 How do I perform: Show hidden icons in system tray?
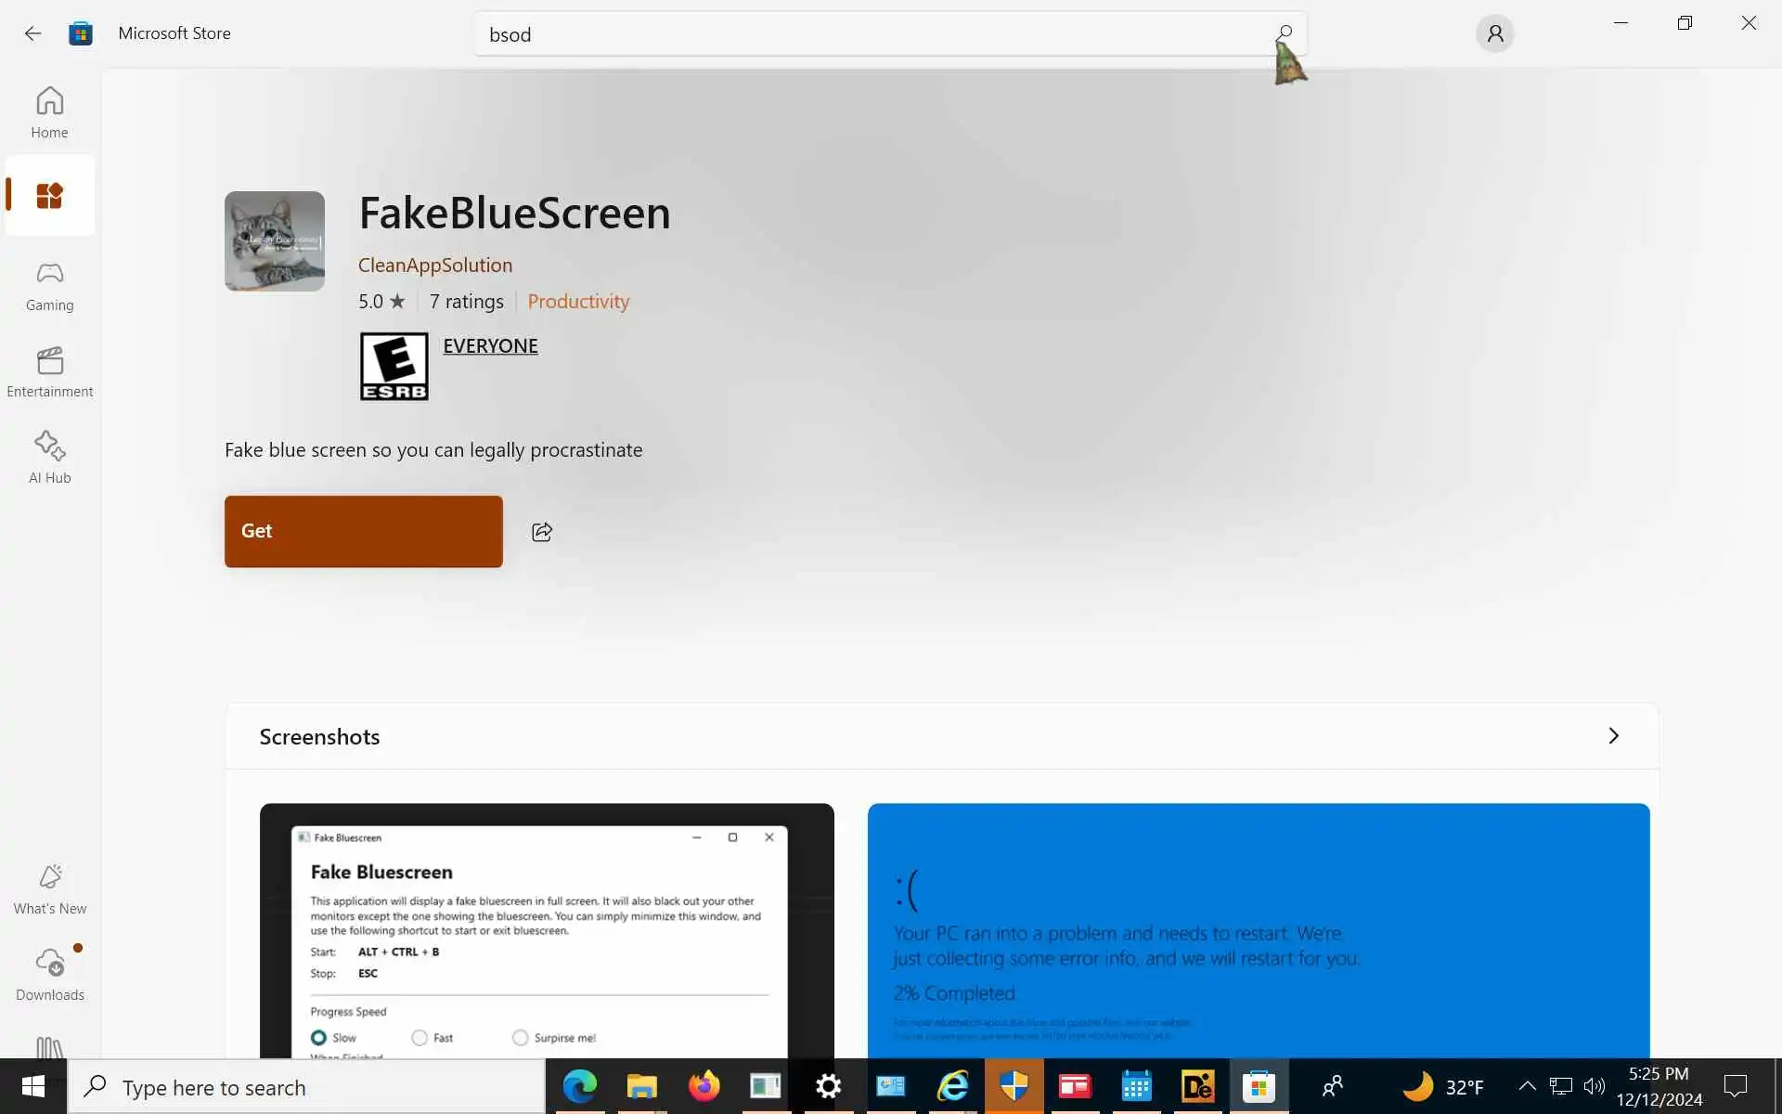coord(1527,1086)
